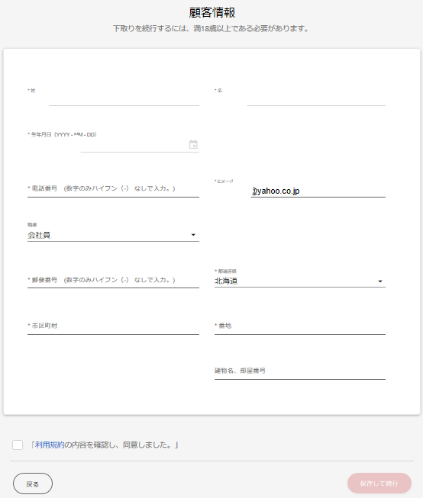Check the 利用規約 agreement checkbox
Screen dimensions: 423x498
point(18,445)
